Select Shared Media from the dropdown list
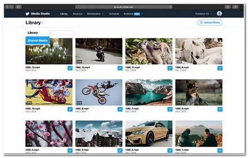Viewport: 248px width, 158px height. coord(38,40)
